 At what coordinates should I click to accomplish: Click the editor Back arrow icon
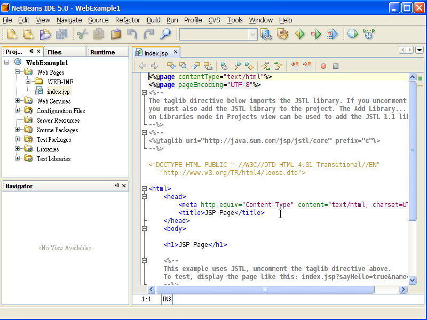point(143,66)
